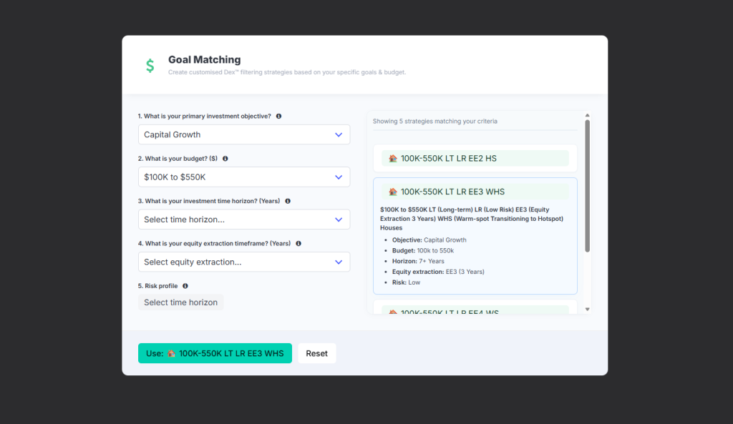Click the green dollar sign Goal Matching icon
Viewport: 733px width, 424px height.
pyautogui.click(x=150, y=66)
